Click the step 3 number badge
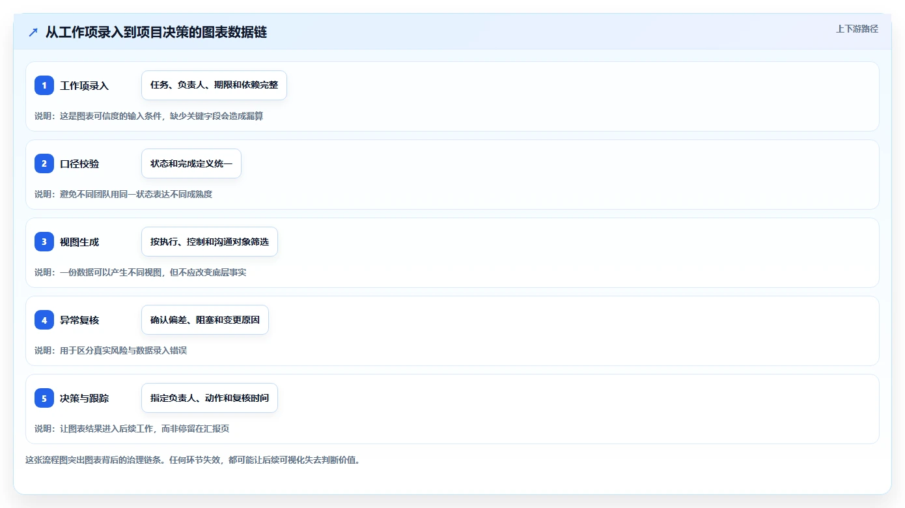The width and height of the screenshot is (905, 508). (44, 242)
